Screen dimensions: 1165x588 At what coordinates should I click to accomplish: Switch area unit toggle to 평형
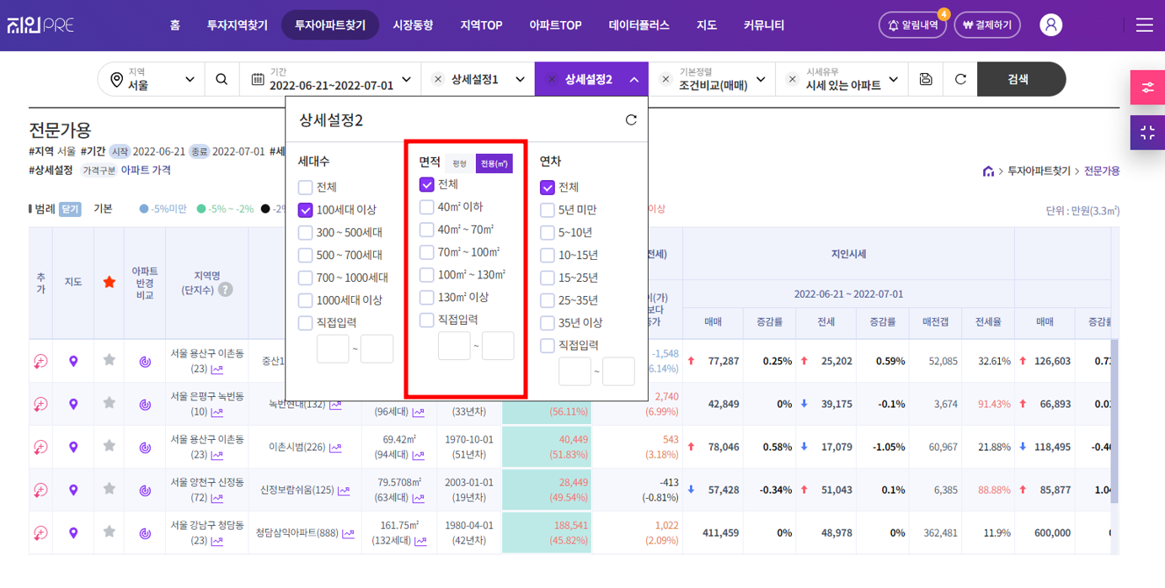point(459,163)
